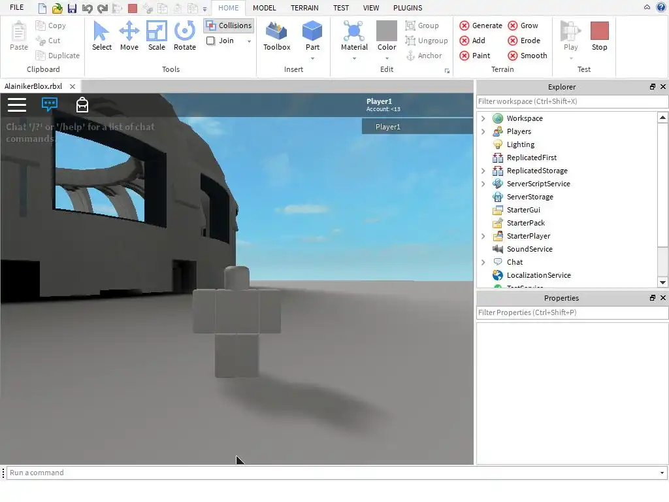Screen dimensions: 669x502
Task: Click the Grow terrain tool
Action: tap(523, 25)
